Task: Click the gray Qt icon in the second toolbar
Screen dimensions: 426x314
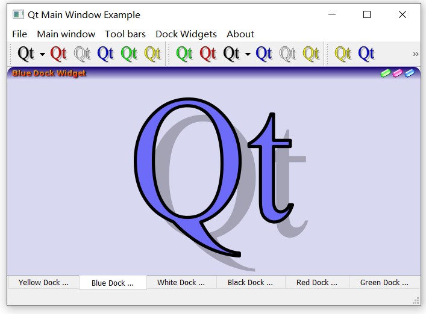Action: pos(287,54)
